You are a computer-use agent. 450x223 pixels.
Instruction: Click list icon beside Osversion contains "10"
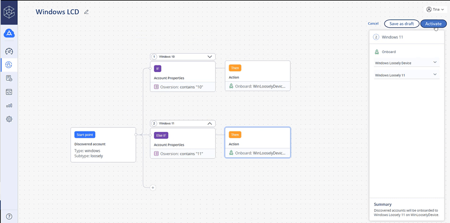[156, 86]
